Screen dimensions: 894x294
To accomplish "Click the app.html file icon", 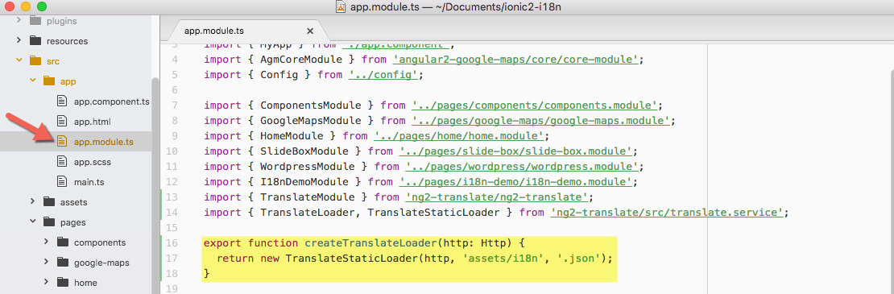I will click(63, 122).
